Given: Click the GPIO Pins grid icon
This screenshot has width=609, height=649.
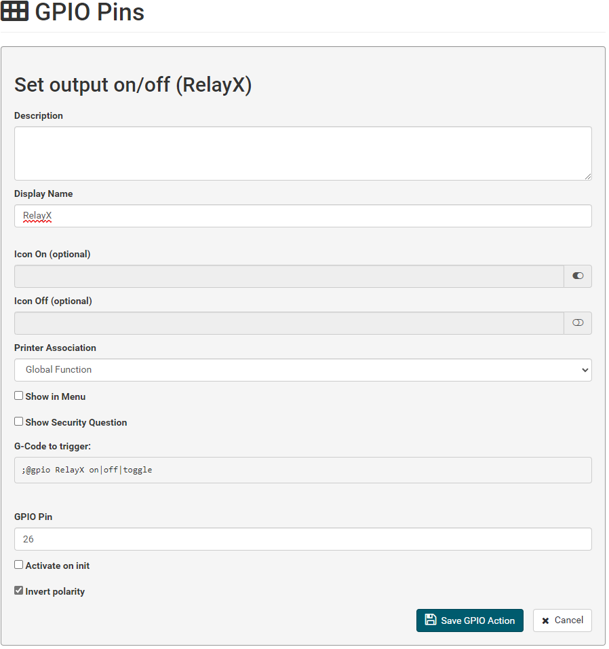Looking at the screenshot, I should (x=14, y=11).
